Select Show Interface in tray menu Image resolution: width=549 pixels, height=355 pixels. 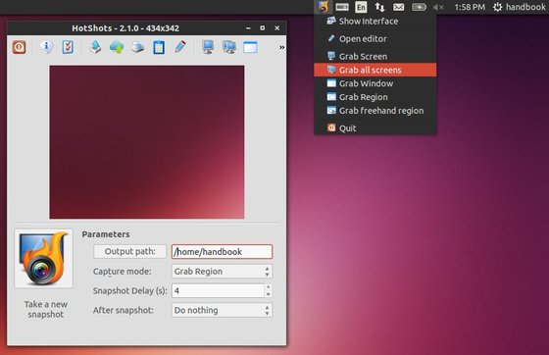(x=374, y=22)
